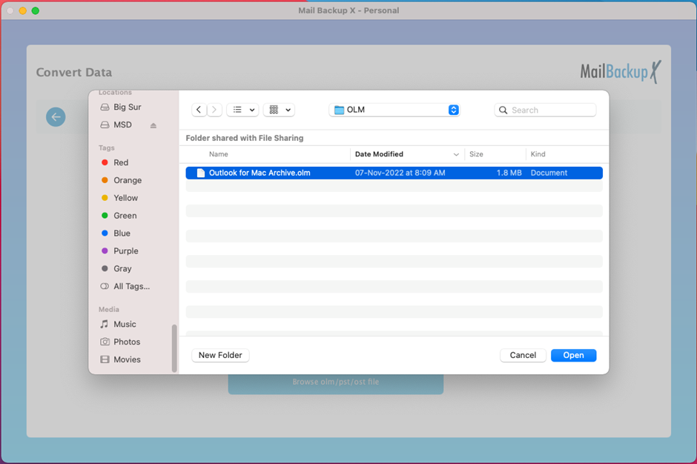Click the green zoom window button
This screenshot has width=697, height=464.
36,10
